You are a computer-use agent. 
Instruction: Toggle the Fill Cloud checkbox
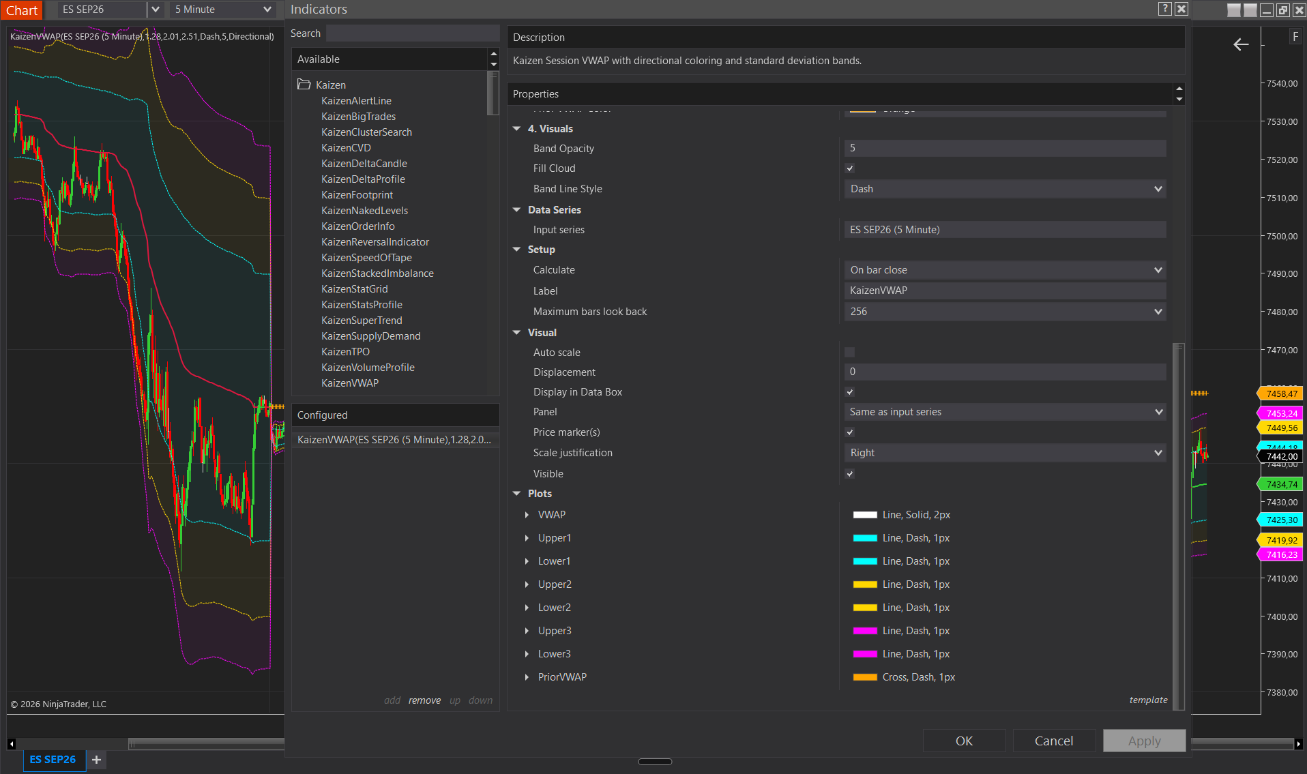(x=850, y=168)
